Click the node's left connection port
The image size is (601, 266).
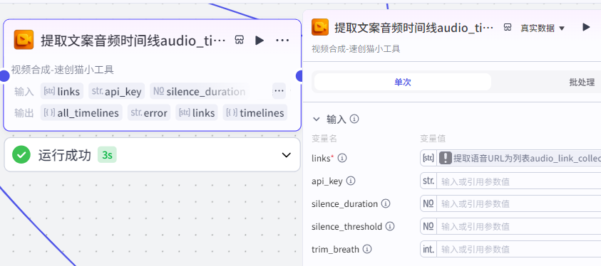[4, 76]
